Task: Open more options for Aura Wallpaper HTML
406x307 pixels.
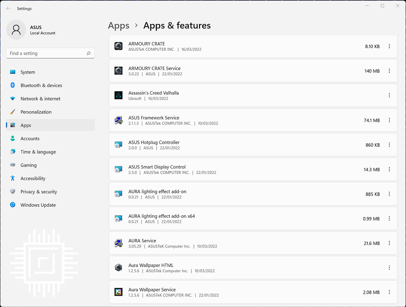Action: tap(389, 268)
